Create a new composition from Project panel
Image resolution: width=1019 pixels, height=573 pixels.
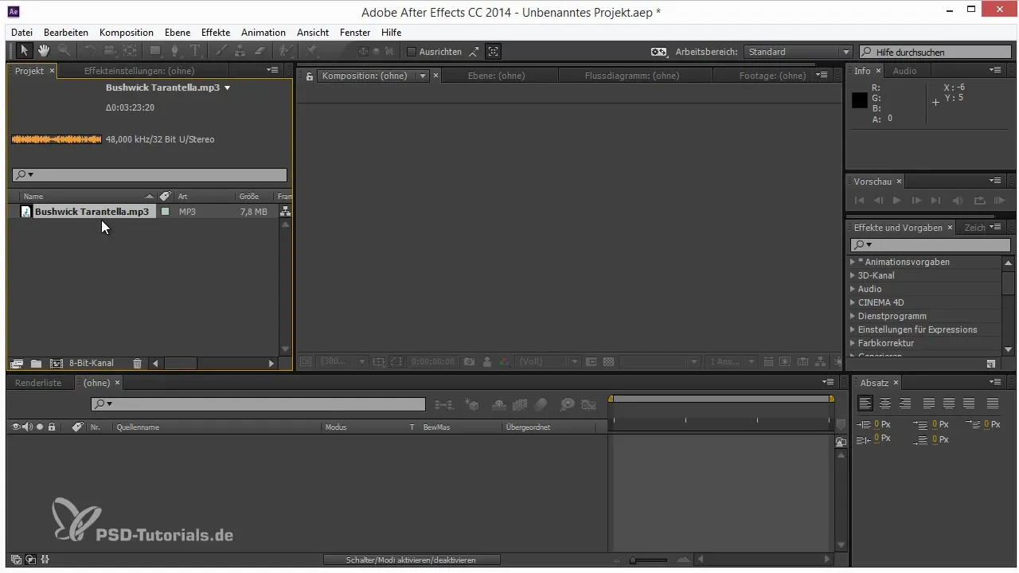(x=57, y=364)
